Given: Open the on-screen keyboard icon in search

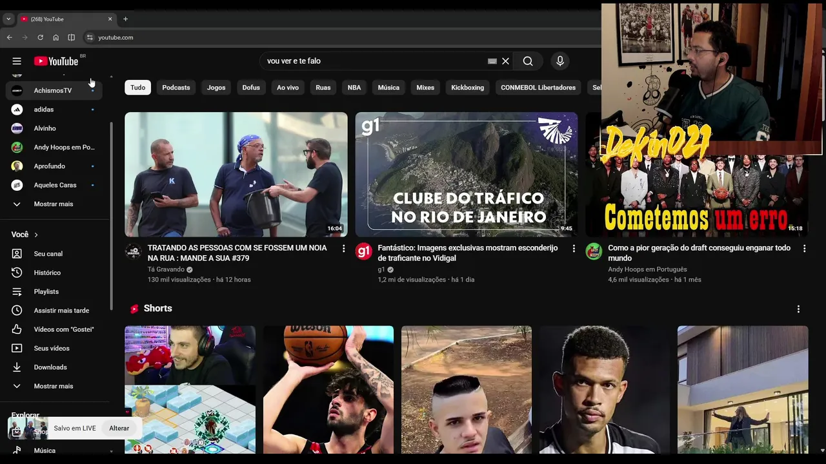Looking at the screenshot, I should pos(492,61).
